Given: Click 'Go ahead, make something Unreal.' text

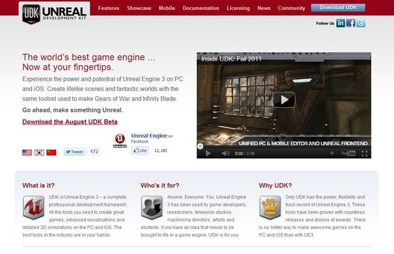Looking at the screenshot, I should coord(72,110).
